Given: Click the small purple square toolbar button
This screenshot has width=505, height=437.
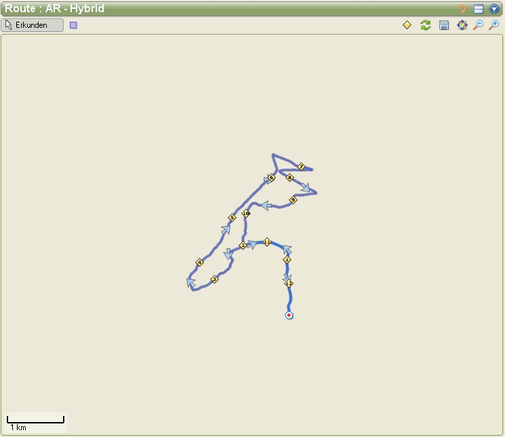Looking at the screenshot, I should [73, 25].
